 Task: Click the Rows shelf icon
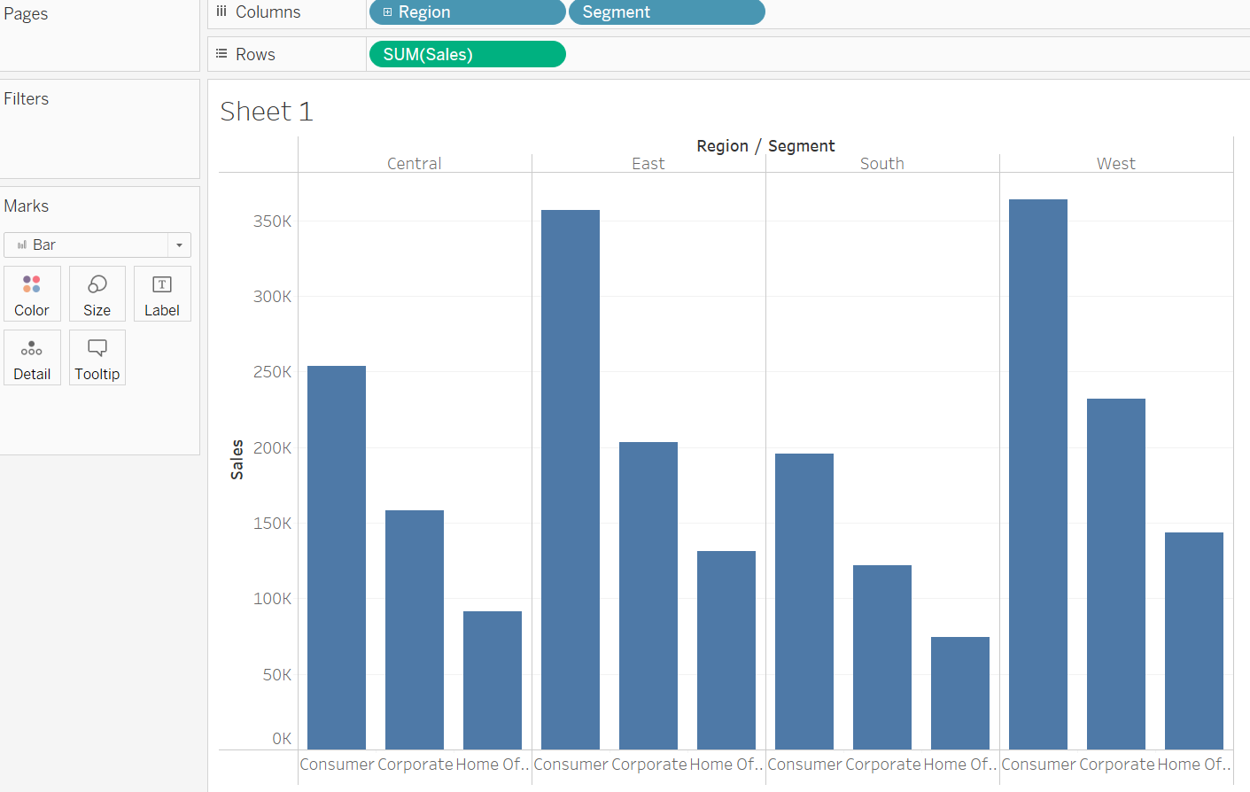[x=220, y=53]
